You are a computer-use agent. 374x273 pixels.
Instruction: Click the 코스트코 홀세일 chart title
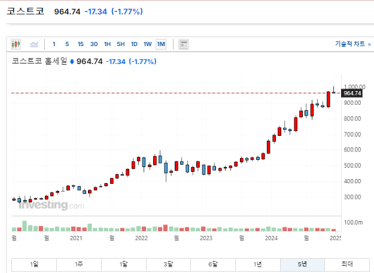click(x=39, y=61)
